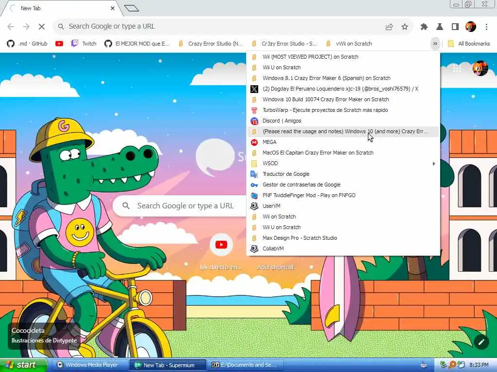Open the Dogday El Peruano Loquendero X bookmark
The width and height of the screenshot is (497, 372).
pyautogui.click(x=344, y=89)
